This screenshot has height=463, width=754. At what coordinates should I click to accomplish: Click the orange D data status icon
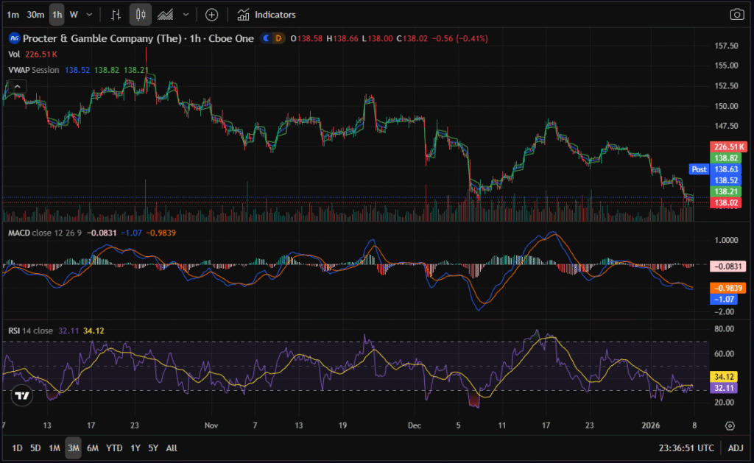click(x=278, y=38)
